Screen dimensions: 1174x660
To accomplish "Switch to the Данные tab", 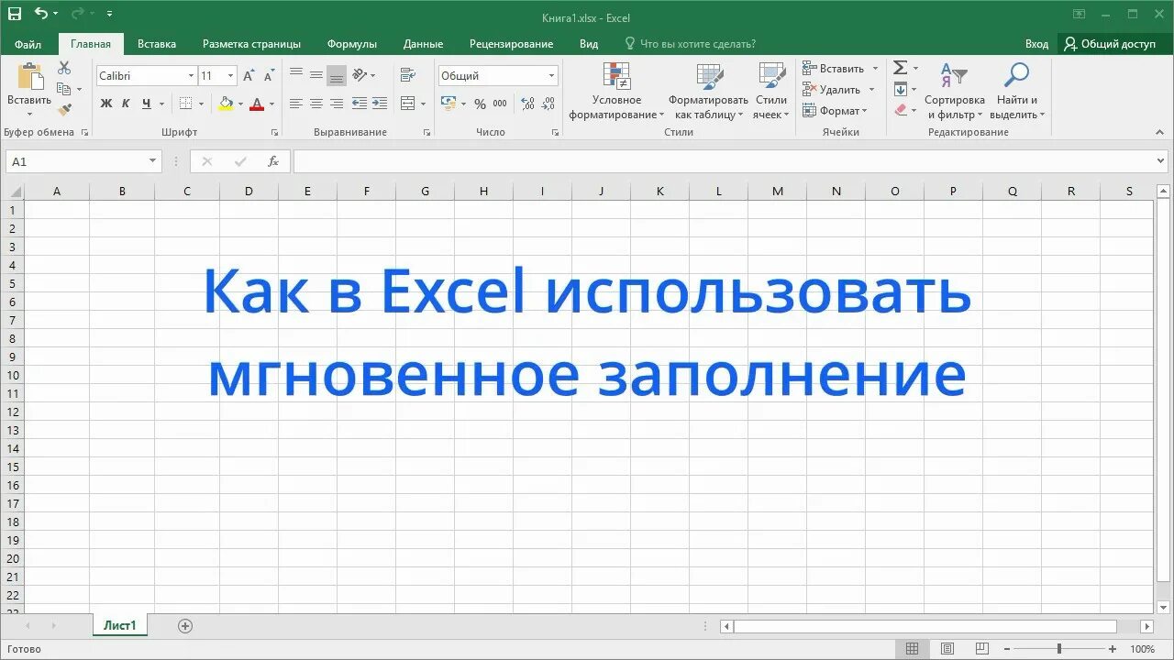I will [423, 44].
